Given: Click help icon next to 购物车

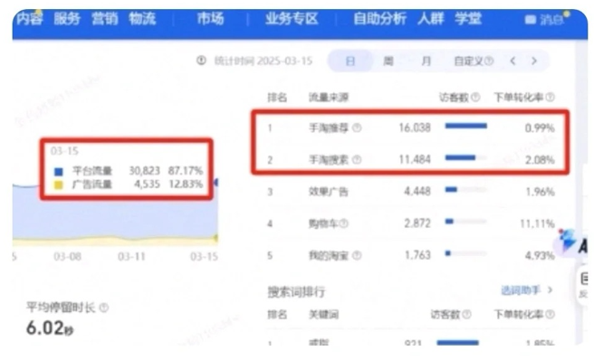Looking at the screenshot, I should pyautogui.click(x=343, y=223).
